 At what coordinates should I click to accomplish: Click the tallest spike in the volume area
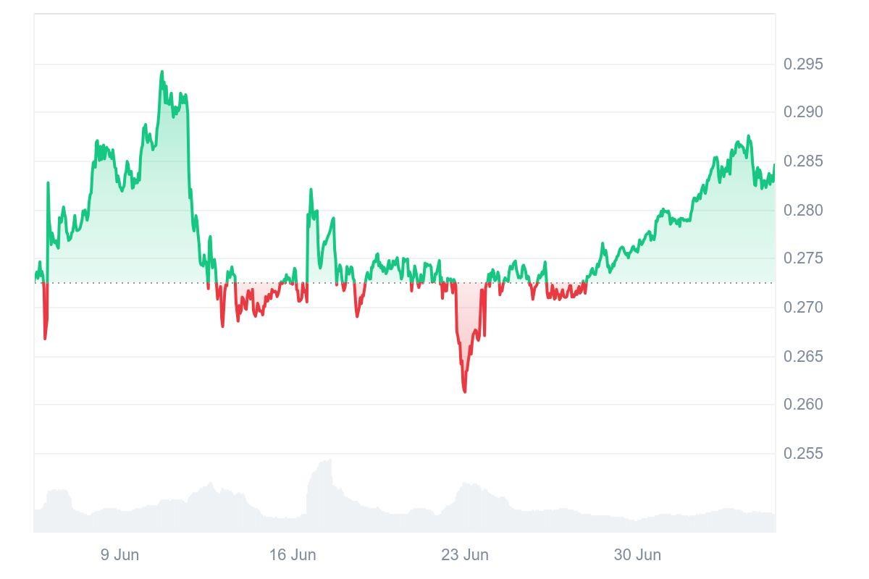pyautogui.click(x=329, y=461)
